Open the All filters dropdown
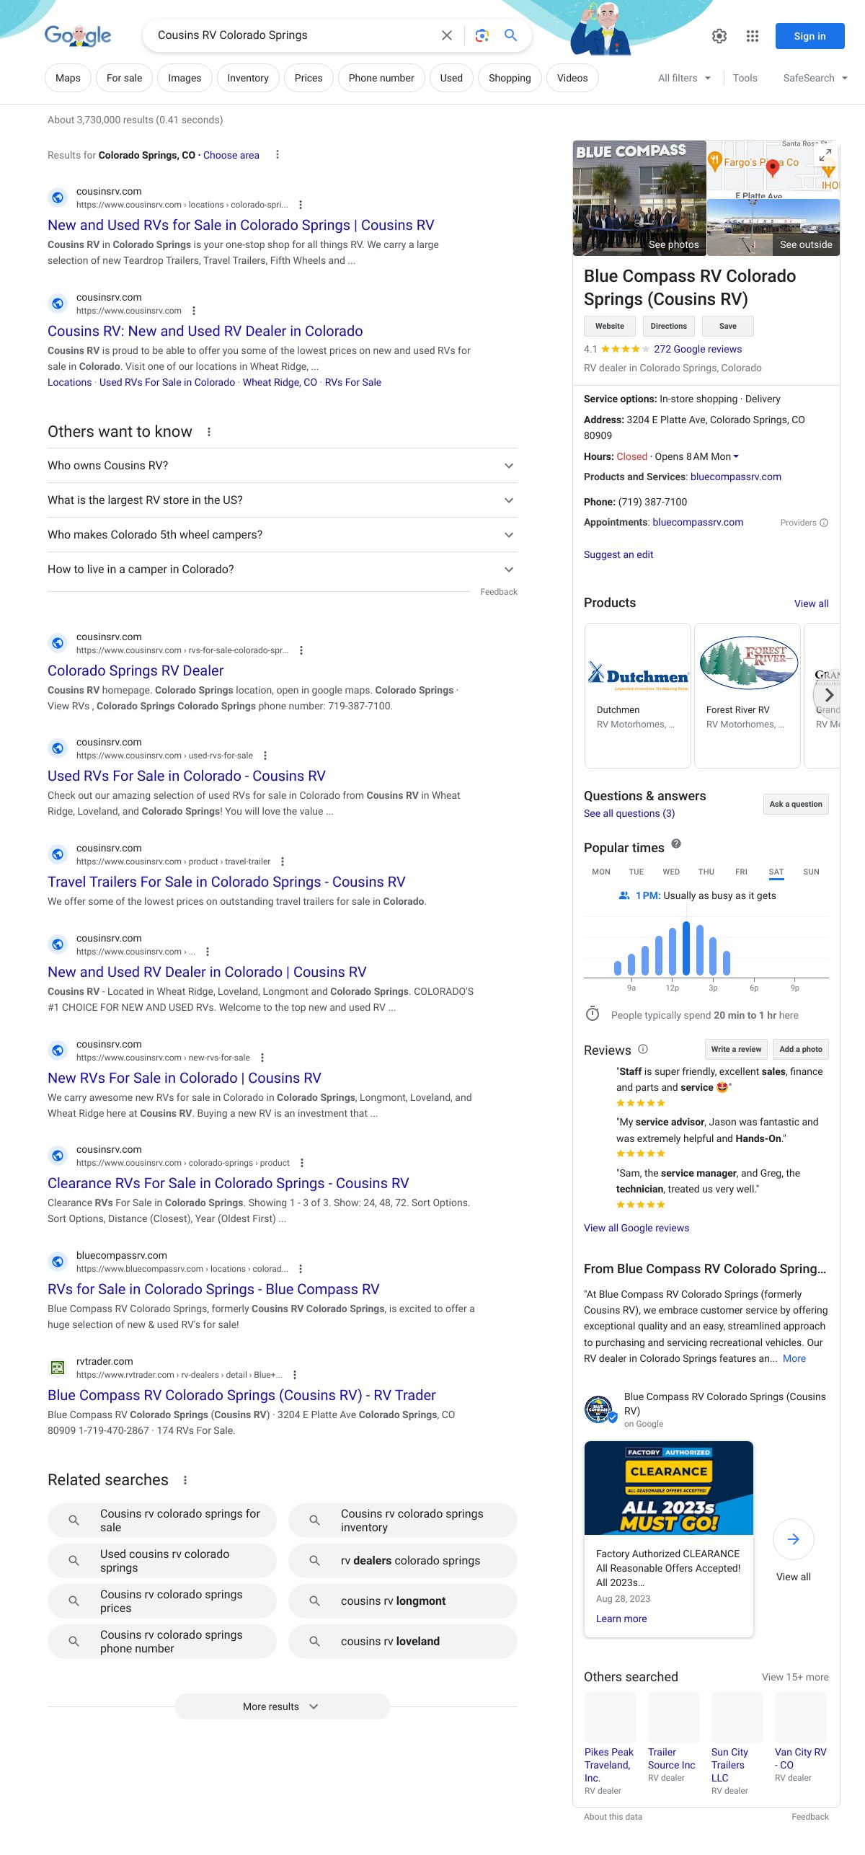865x1855 pixels. point(684,78)
